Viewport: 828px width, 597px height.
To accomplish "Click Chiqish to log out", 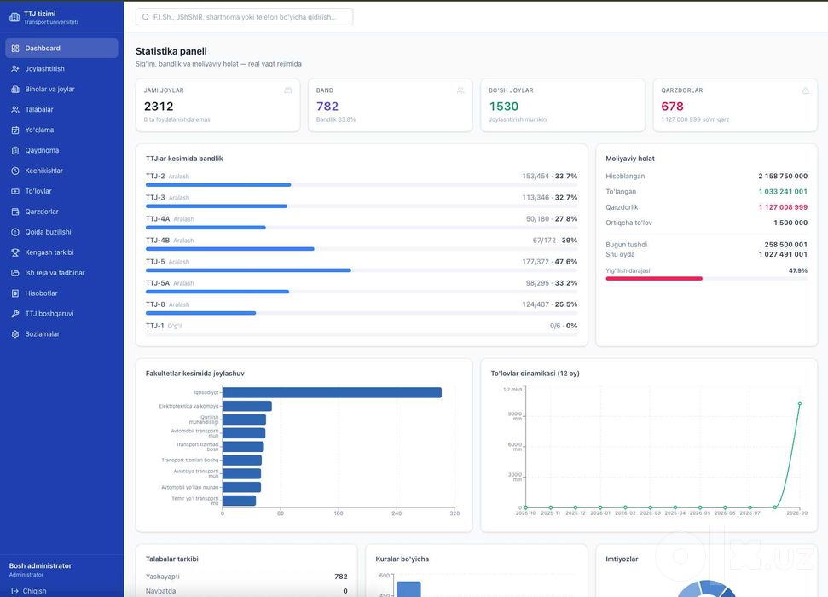I will [x=28, y=591].
